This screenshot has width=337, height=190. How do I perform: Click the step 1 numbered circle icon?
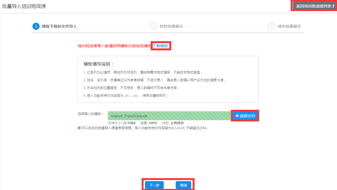[36, 26]
